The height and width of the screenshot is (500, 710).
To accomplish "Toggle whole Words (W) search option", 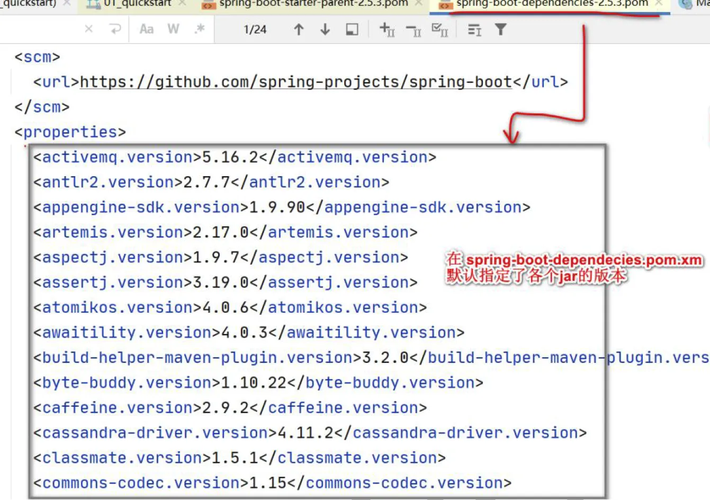I will (x=173, y=29).
